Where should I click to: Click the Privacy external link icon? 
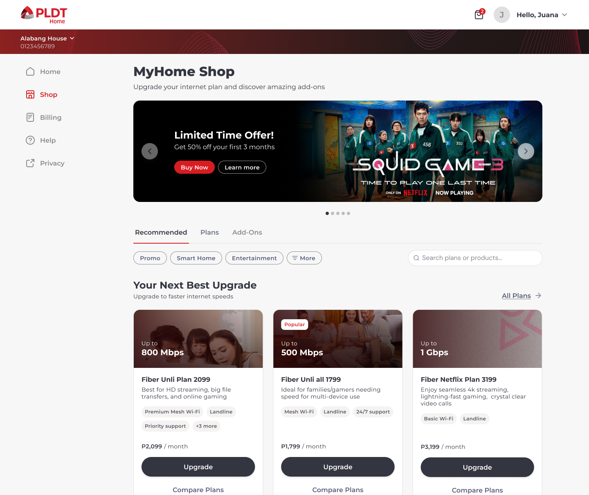pos(30,163)
